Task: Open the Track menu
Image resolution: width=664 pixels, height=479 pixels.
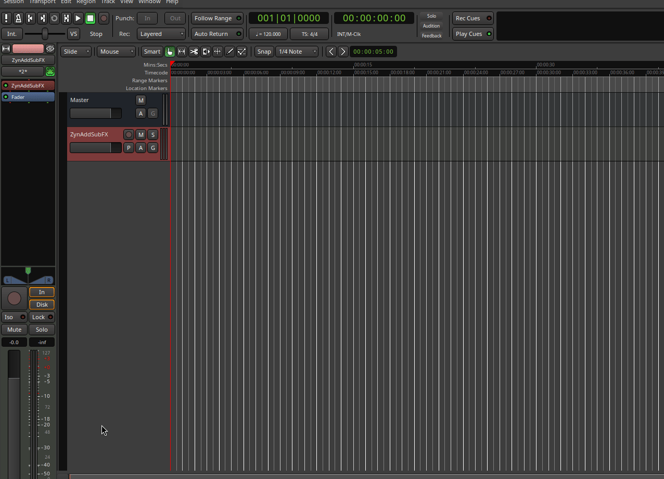Action: [x=108, y=2]
